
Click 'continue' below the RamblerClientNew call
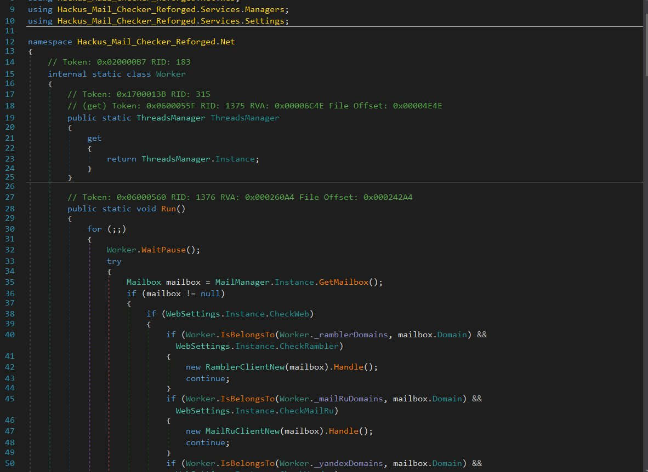click(x=206, y=379)
